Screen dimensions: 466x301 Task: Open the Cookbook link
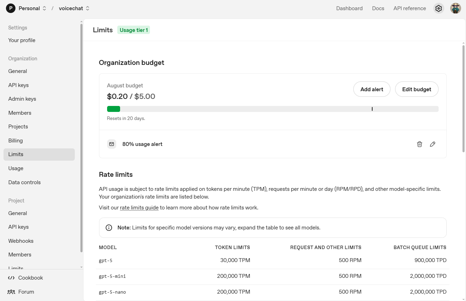(x=31, y=278)
